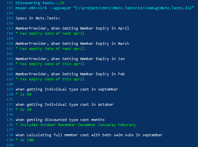Select the 'Expiry in Feb' spec heading
The width and height of the screenshot is (198, 147).
pos(70,74)
